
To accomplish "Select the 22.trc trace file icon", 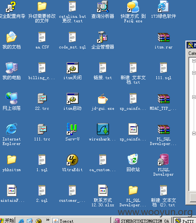I will click(42, 98).
